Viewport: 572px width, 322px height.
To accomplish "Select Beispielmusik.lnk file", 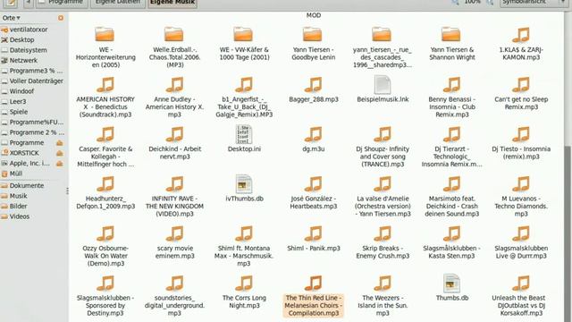I will click(x=383, y=89).
